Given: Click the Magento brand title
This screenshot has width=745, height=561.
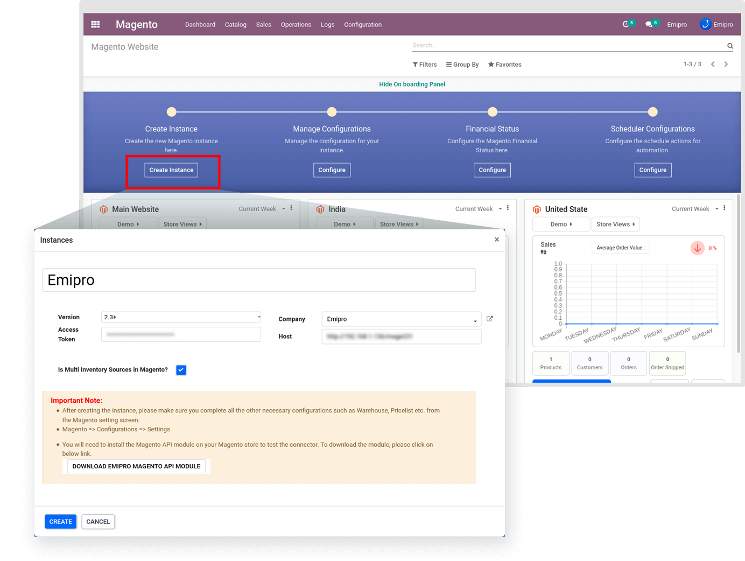Looking at the screenshot, I should tap(137, 25).
